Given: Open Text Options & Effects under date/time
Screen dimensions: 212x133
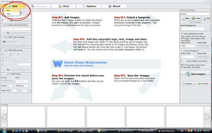Looking at the screenshot, I should pyautogui.click(x=16, y=69).
